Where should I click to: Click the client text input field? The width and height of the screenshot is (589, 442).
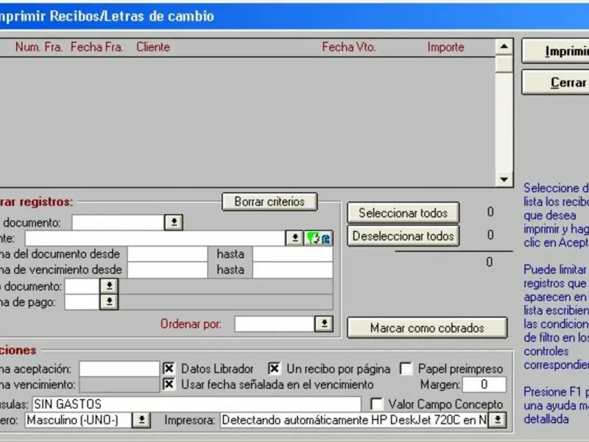[x=155, y=238]
